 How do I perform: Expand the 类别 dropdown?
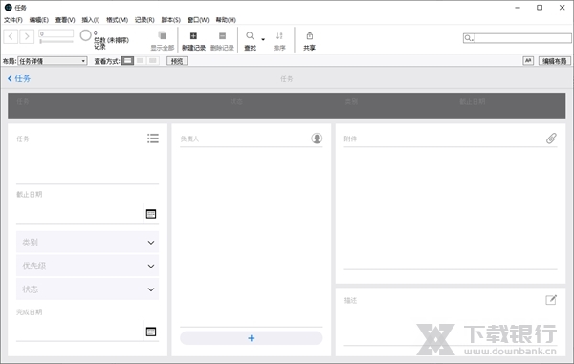pyautogui.click(x=87, y=242)
